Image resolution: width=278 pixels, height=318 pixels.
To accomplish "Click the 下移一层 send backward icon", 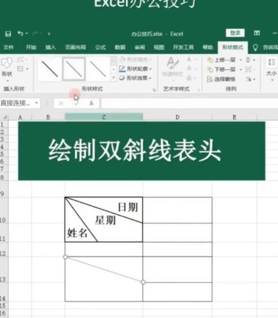I will coord(210,69).
